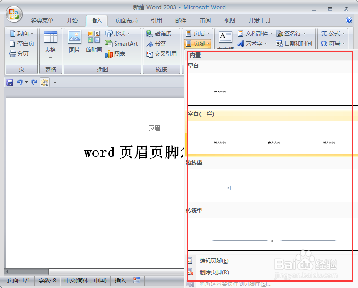Insert a hyperlink via 超链接
The width and height of the screenshot is (358, 288).
(x=159, y=34)
